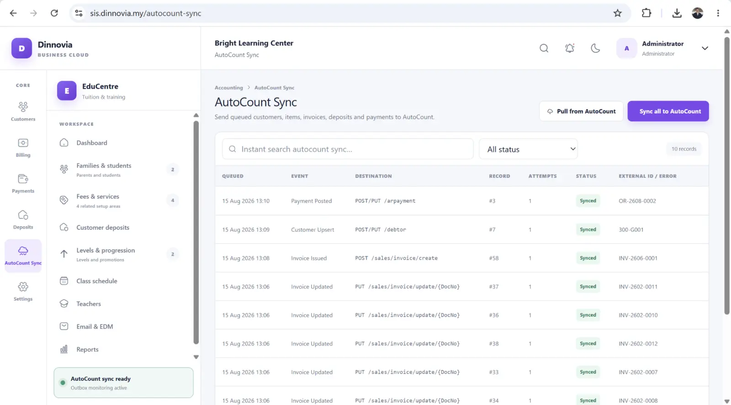The width and height of the screenshot is (731, 405).
Task: Click the AutoCount sync ready status card
Action: click(124, 383)
